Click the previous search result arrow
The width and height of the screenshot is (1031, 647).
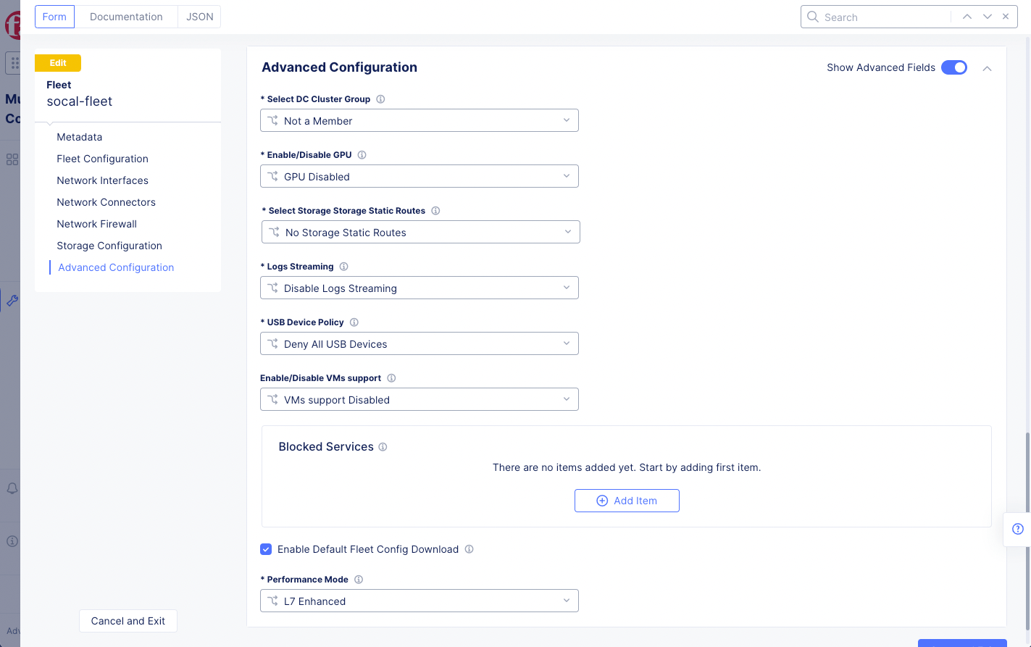tap(967, 16)
